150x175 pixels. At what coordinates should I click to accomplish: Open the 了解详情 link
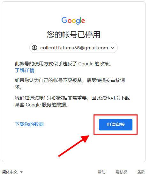[25, 71]
